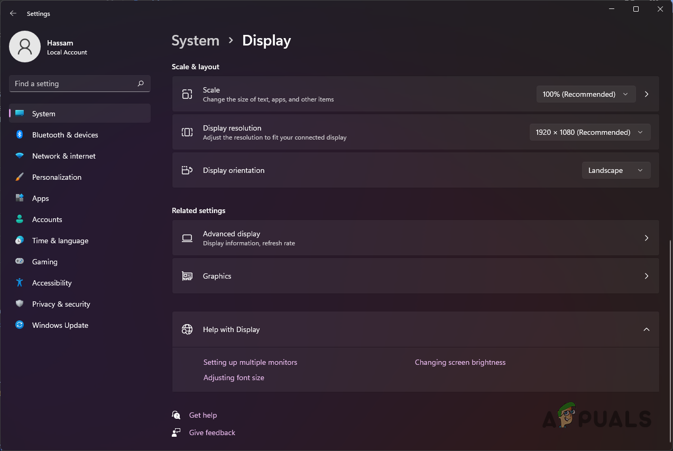Close the Settings window

[x=660, y=9]
